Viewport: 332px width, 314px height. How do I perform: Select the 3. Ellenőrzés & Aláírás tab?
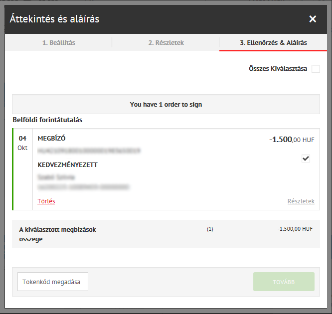(x=273, y=43)
